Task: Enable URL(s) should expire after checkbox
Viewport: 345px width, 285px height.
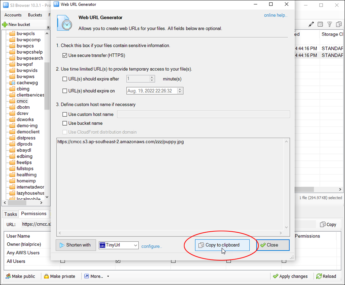Action: [65, 79]
